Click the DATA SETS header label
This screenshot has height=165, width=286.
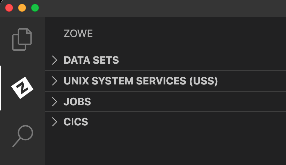91,60
